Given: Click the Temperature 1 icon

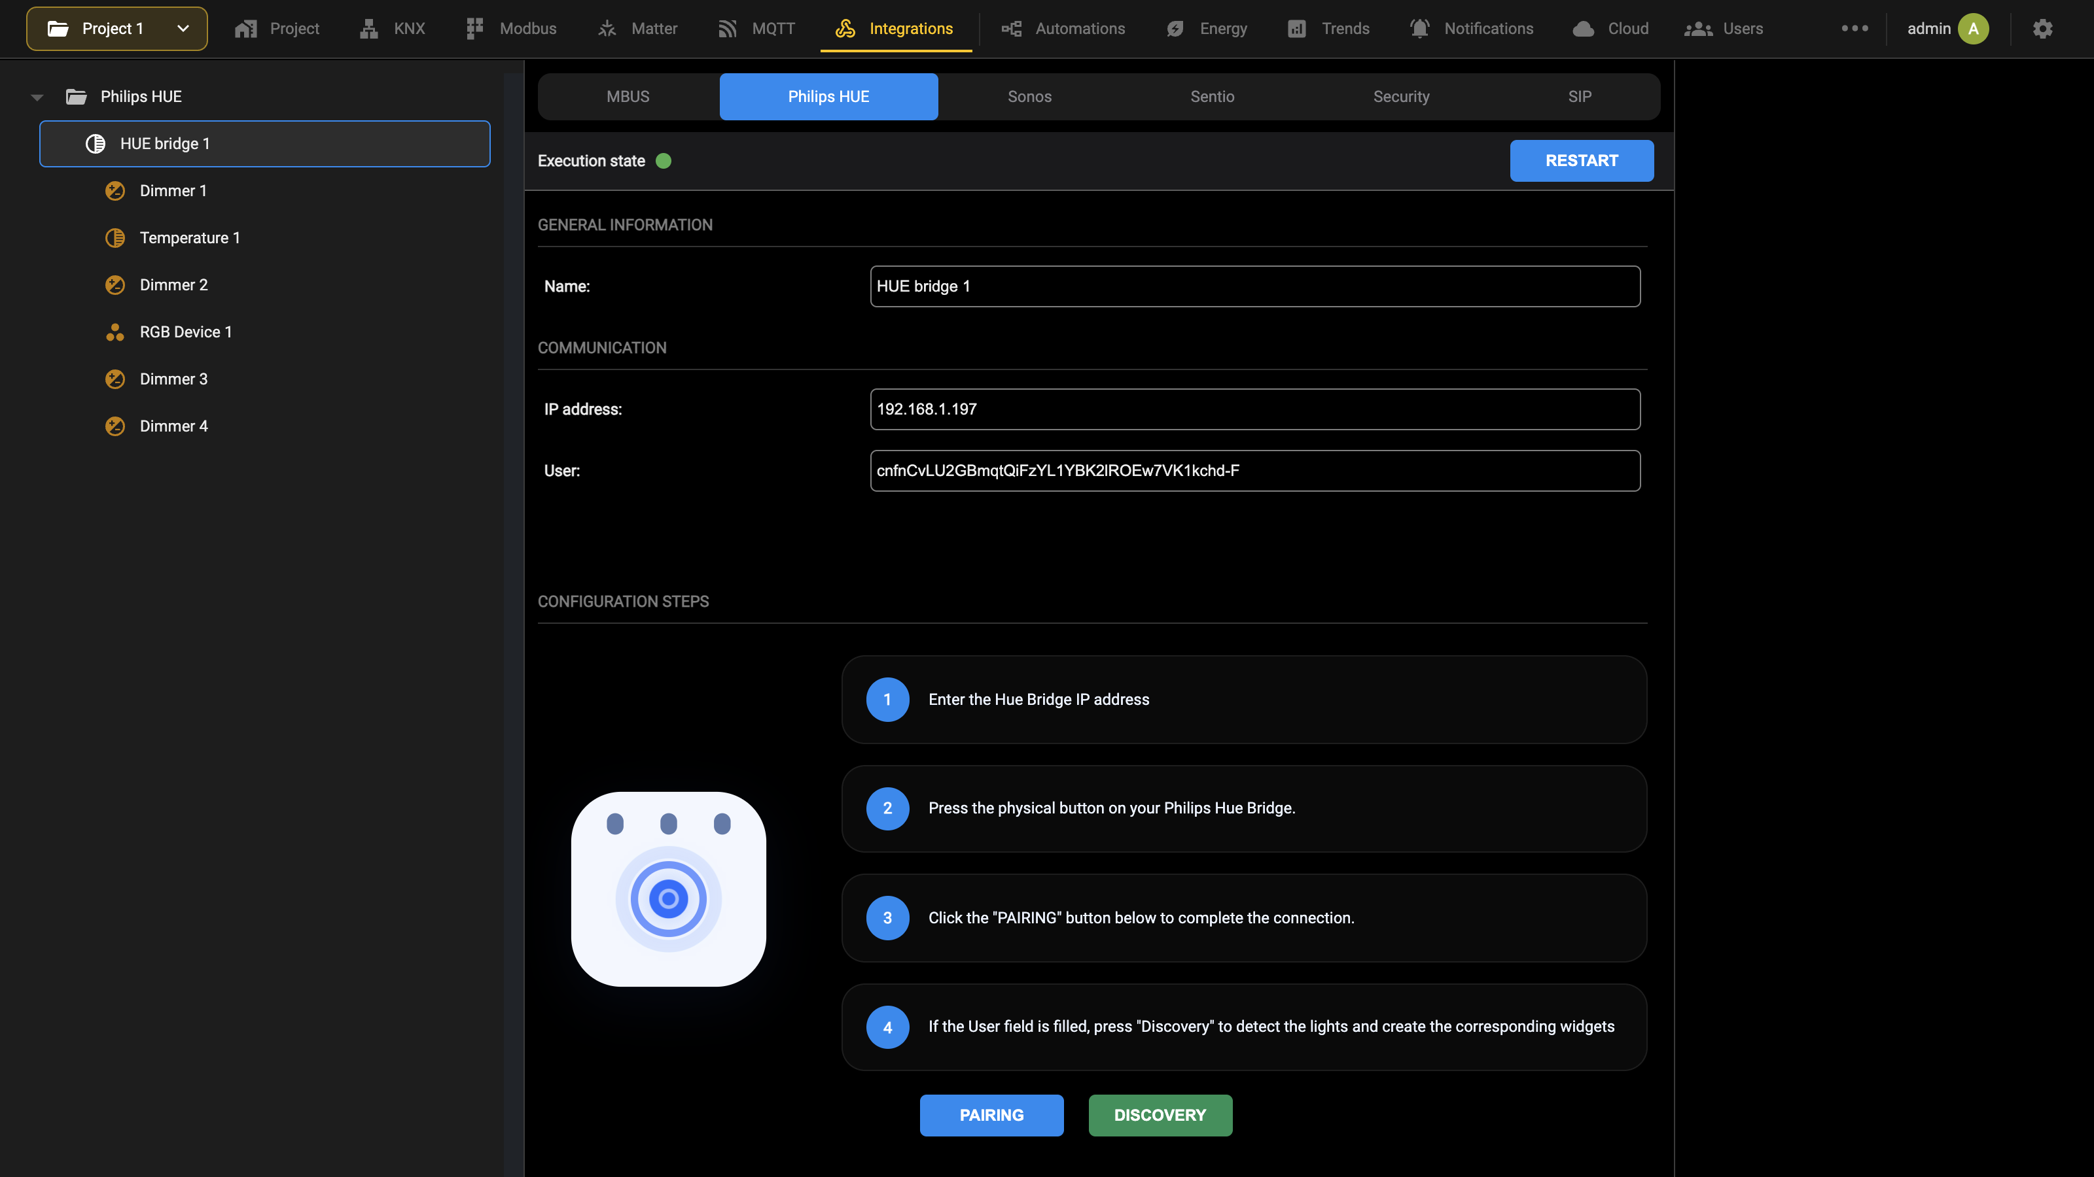Looking at the screenshot, I should (115, 238).
